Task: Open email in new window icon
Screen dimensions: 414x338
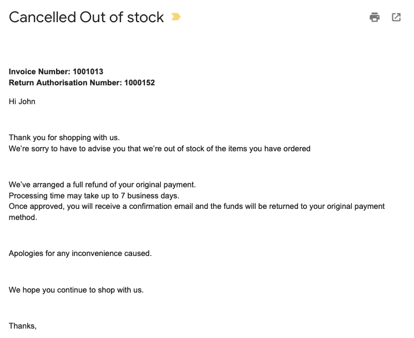Action: click(396, 17)
